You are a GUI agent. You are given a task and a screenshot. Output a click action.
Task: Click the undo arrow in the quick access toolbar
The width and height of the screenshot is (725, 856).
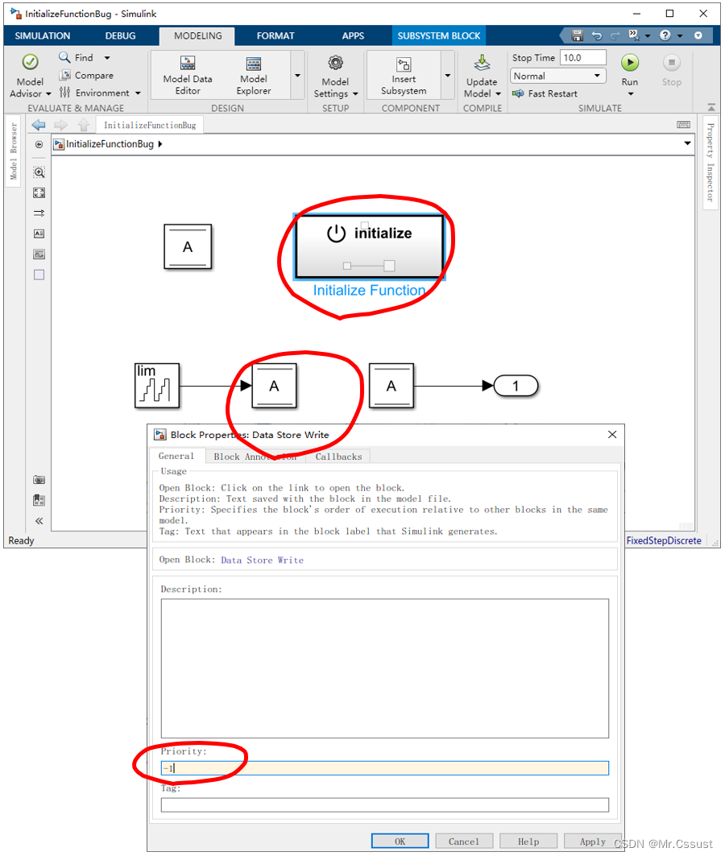pos(597,35)
